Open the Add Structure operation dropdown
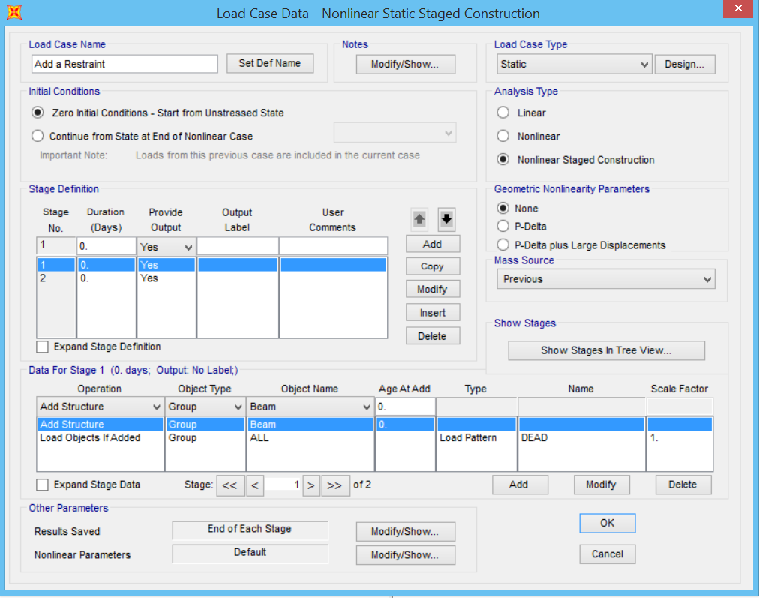 tap(155, 406)
